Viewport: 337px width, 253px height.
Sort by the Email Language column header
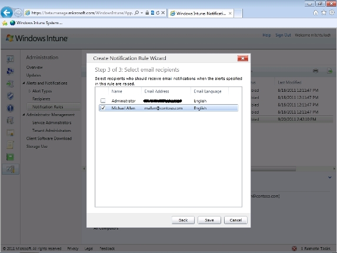(208, 91)
